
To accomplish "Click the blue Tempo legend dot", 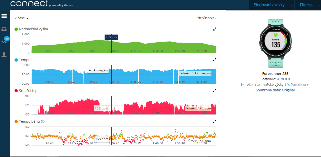I will click(16, 60).
